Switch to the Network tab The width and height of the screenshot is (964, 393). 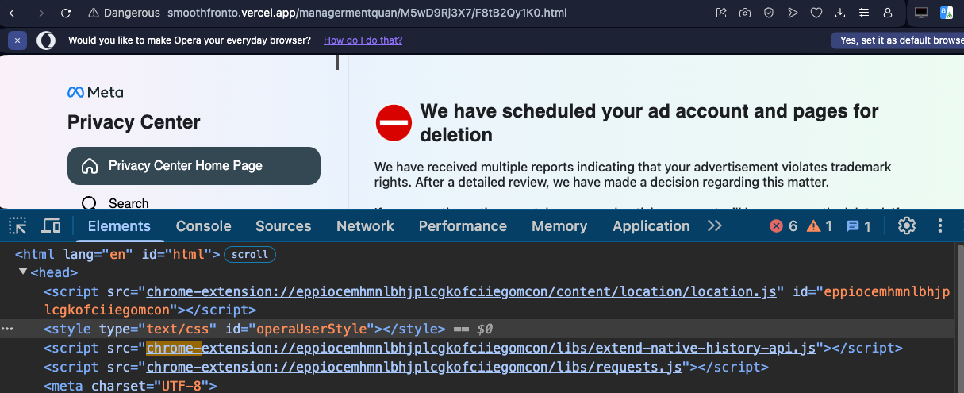tap(365, 226)
